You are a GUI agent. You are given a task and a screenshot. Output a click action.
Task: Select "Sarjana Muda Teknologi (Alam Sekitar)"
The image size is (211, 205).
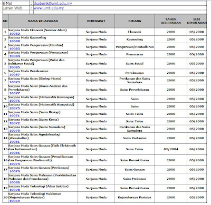point(39,186)
